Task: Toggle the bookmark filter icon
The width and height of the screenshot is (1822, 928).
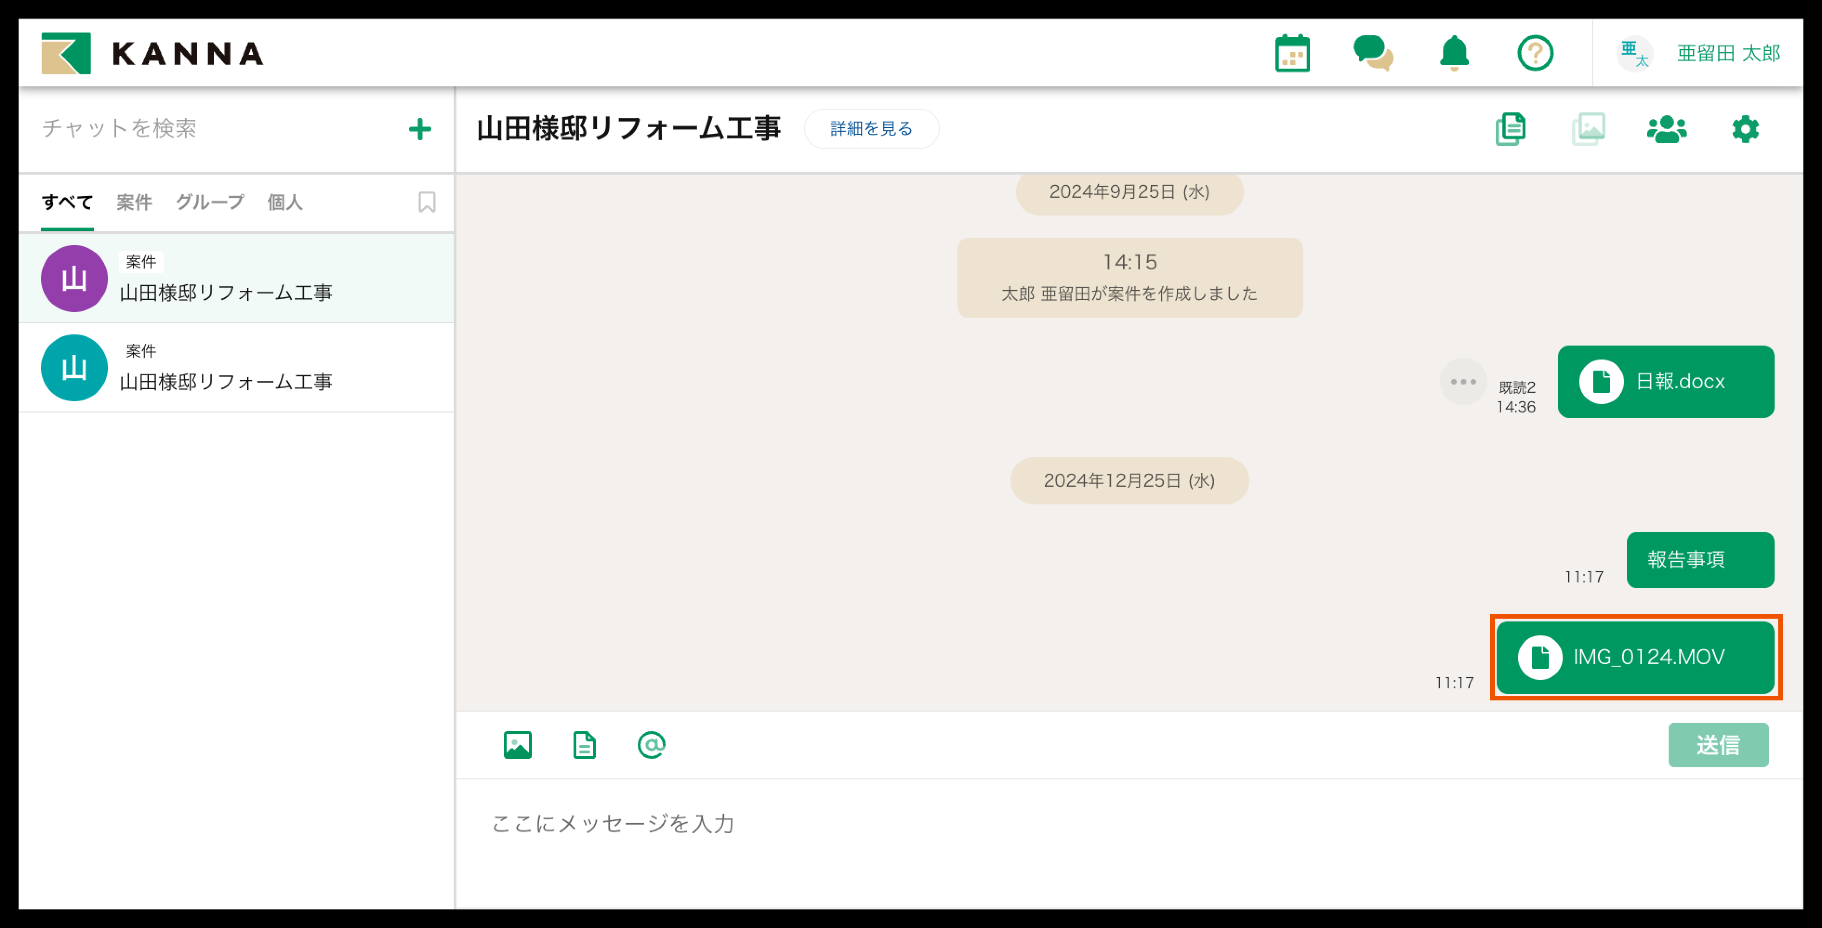Action: pos(427,203)
